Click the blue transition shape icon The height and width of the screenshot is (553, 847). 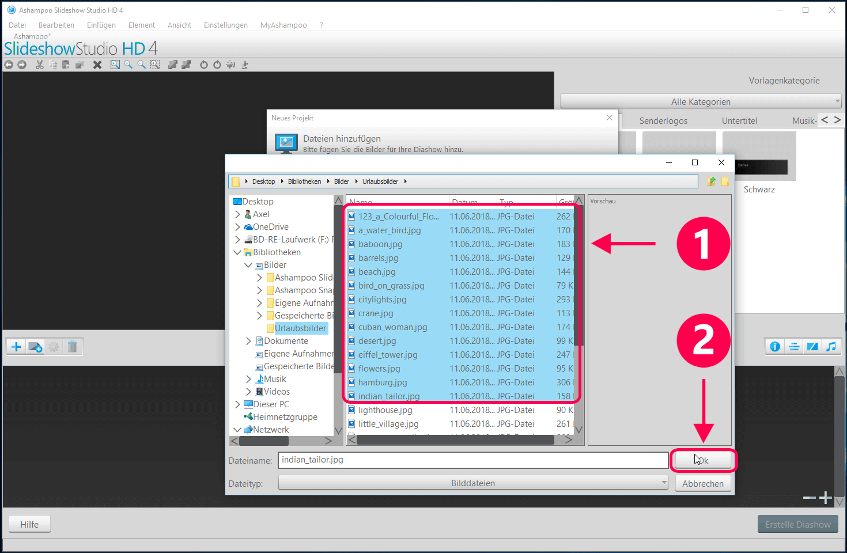[812, 346]
